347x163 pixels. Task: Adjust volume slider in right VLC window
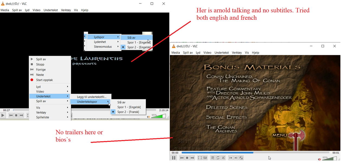click(x=329, y=158)
